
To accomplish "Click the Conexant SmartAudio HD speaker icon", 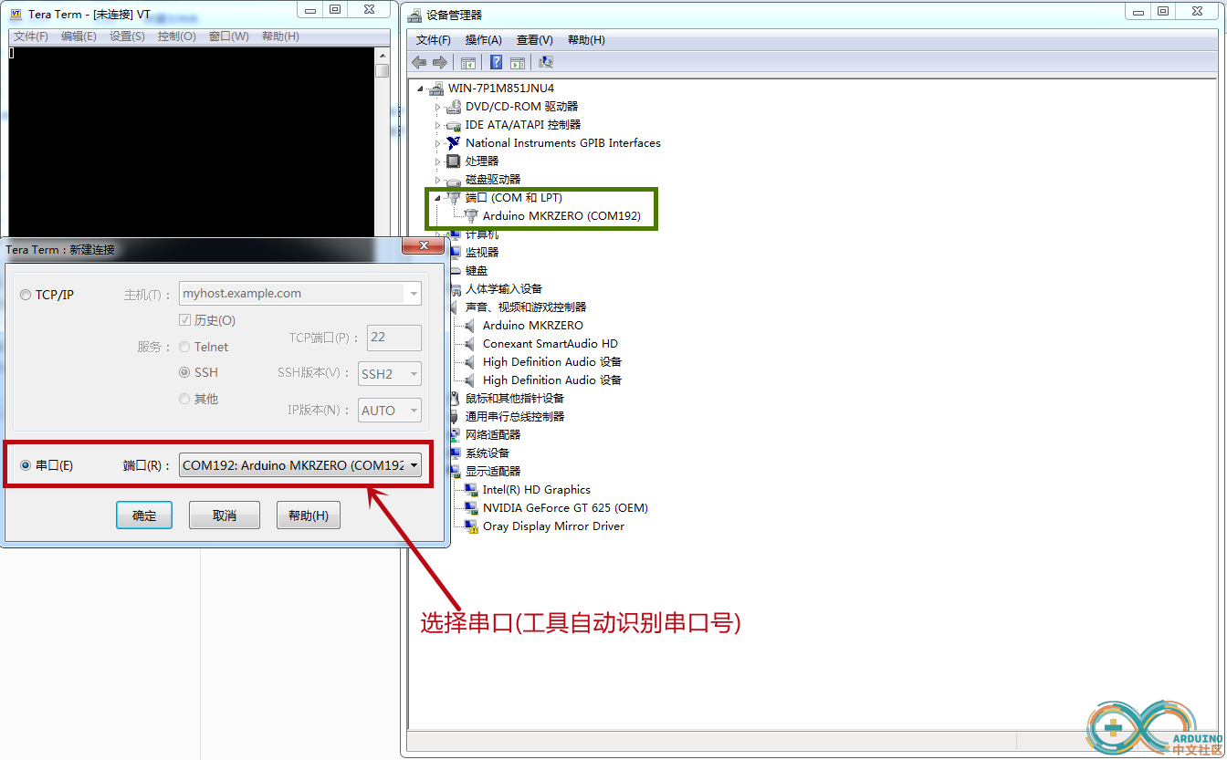I will coord(471,344).
